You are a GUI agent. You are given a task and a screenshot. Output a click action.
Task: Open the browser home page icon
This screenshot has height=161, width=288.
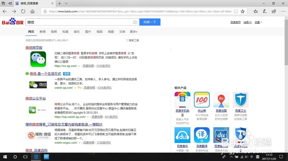(x=33, y=11)
